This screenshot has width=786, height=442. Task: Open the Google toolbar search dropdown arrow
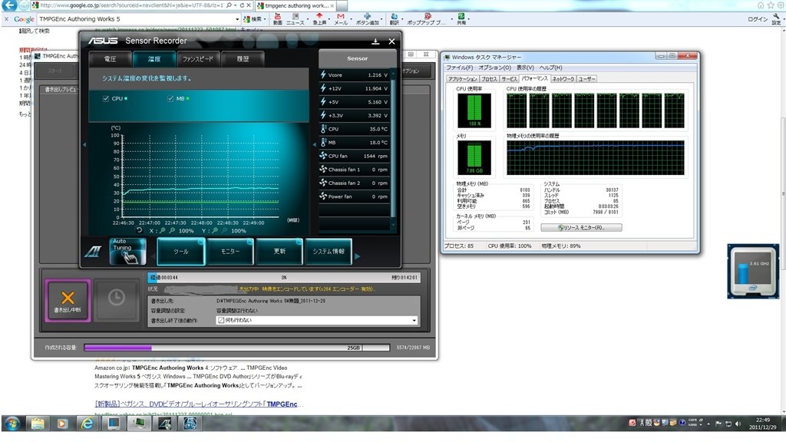click(236, 19)
